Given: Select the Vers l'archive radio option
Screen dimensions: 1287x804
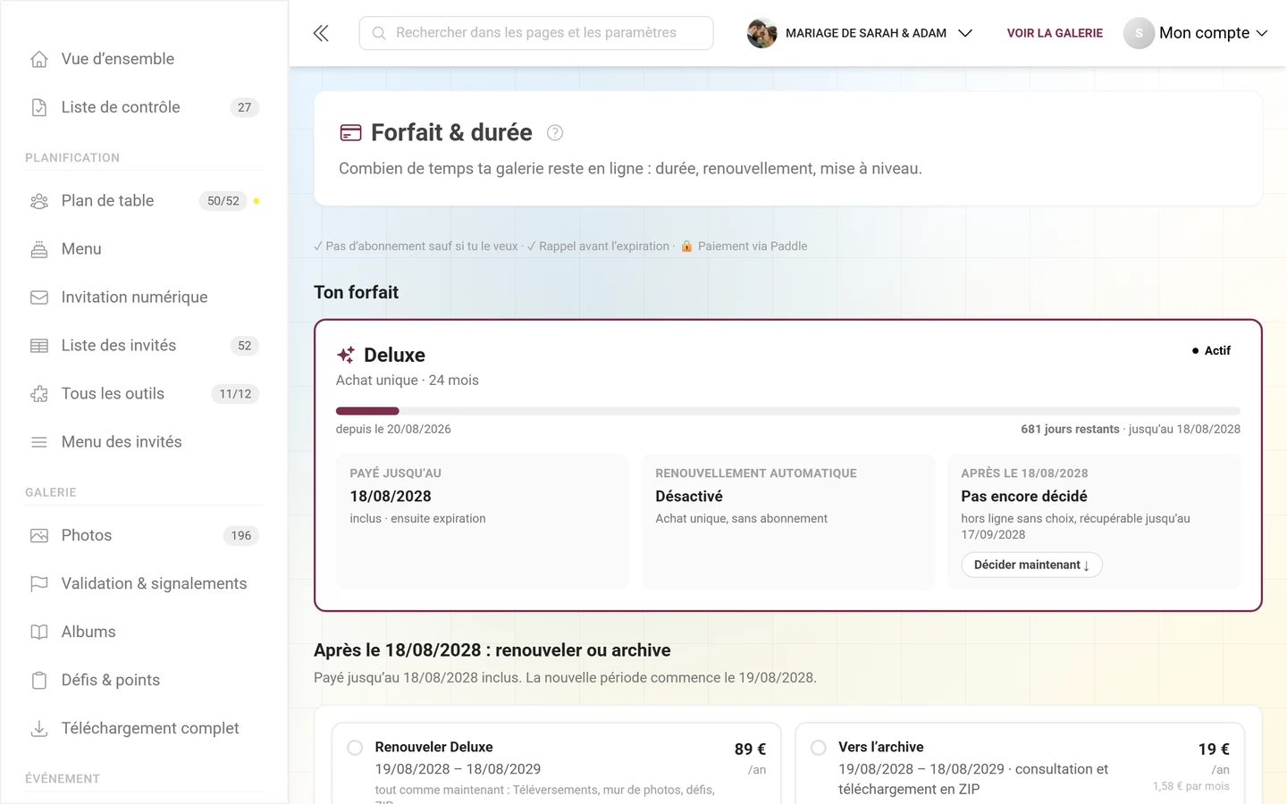Looking at the screenshot, I should click(818, 748).
